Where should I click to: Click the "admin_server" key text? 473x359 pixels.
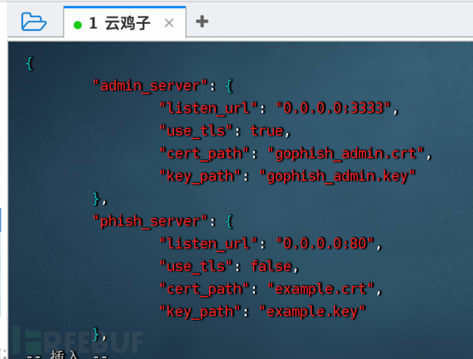click(x=150, y=86)
